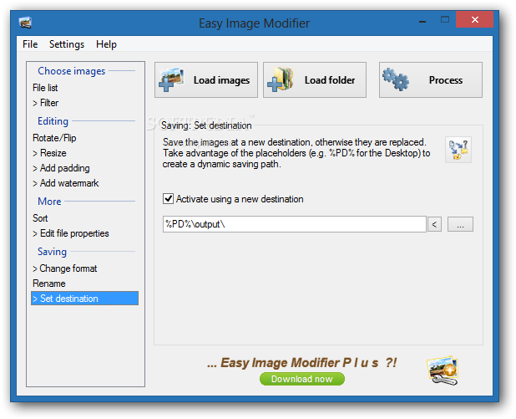Minimize the Easy Image Modifier window
The image size is (516, 419).
coord(422,20)
